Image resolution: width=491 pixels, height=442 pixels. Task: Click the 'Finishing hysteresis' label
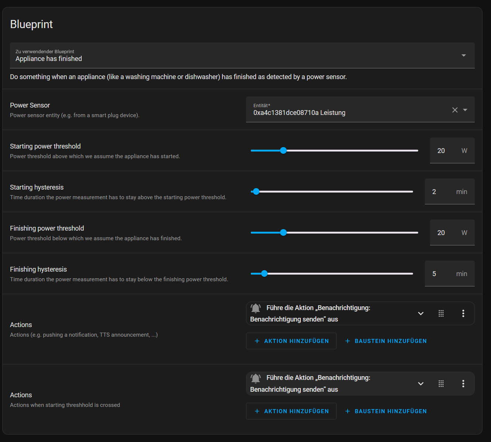pos(38,269)
